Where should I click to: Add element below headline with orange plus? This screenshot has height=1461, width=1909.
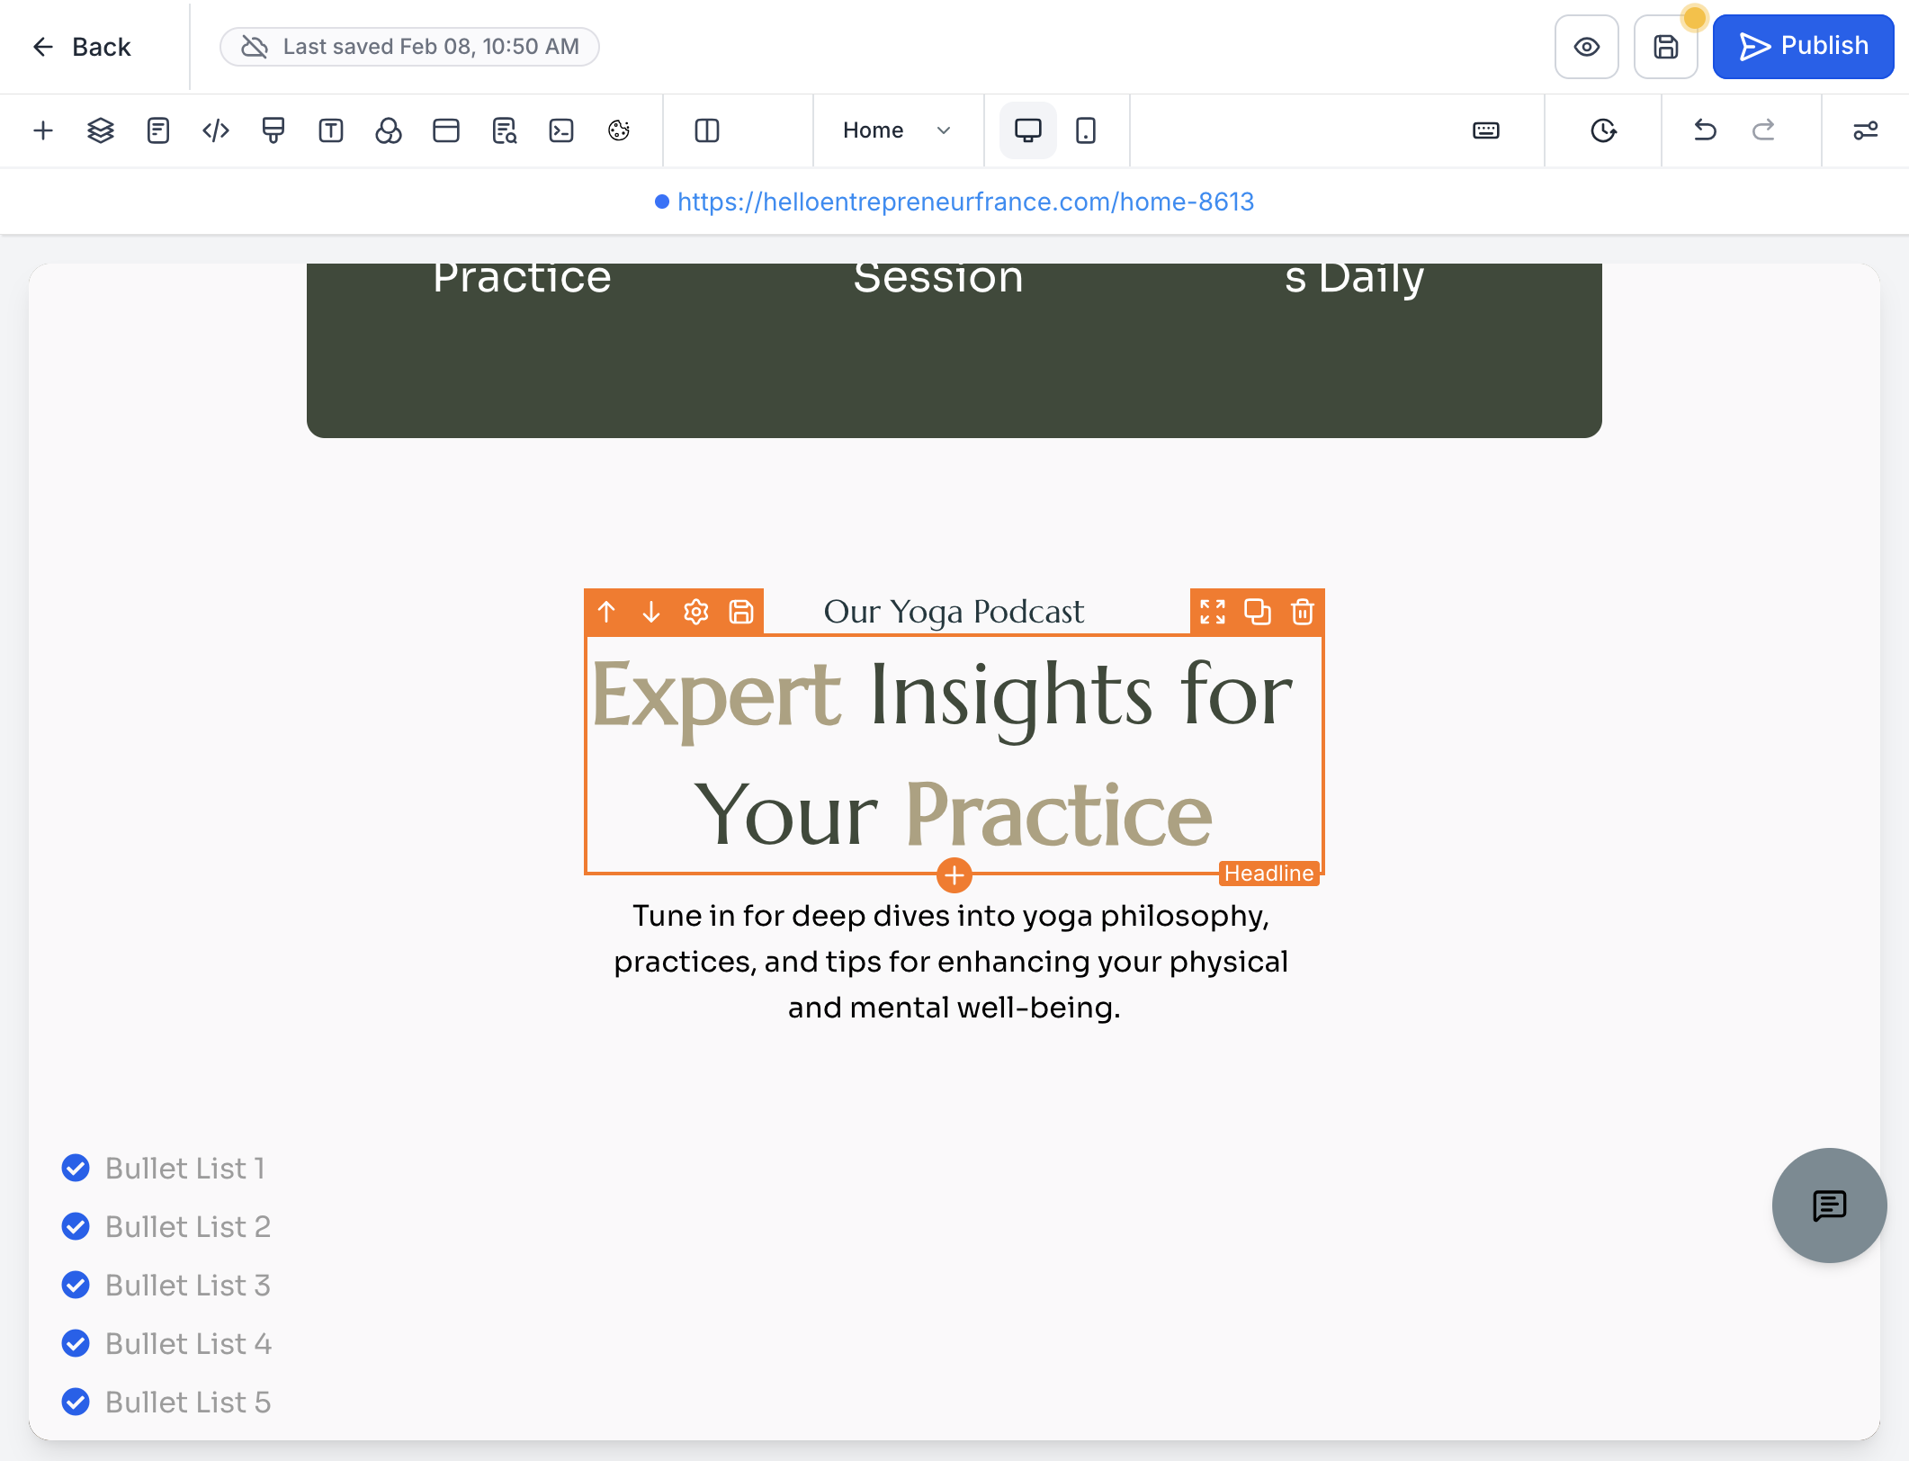click(x=954, y=874)
